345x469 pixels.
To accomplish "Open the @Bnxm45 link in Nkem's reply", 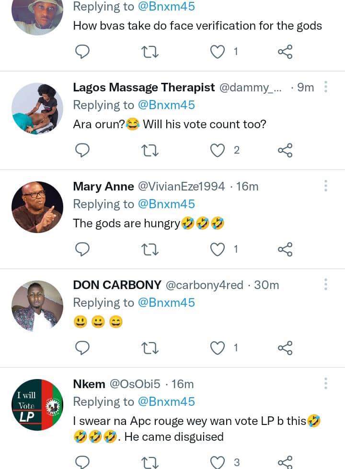I will click(x=166, y=402).
